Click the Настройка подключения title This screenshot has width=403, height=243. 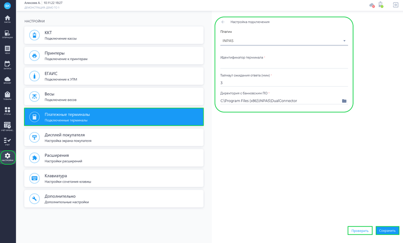point(250,22)
